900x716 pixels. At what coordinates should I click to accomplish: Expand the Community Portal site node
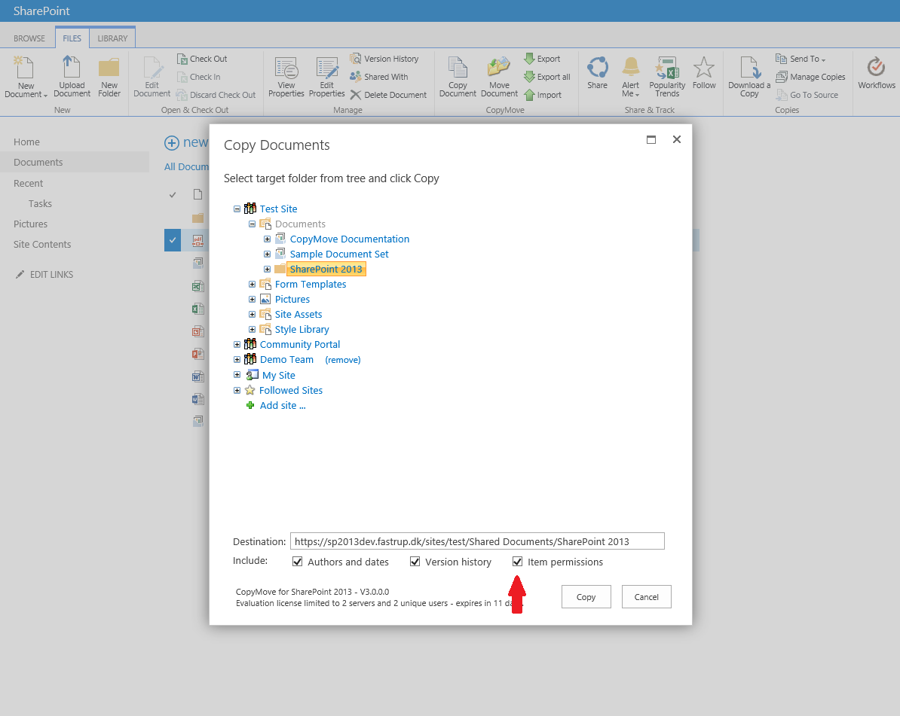click(x=237, y=344)
